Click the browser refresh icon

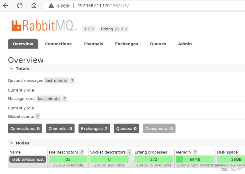click(x=20, y=5)
